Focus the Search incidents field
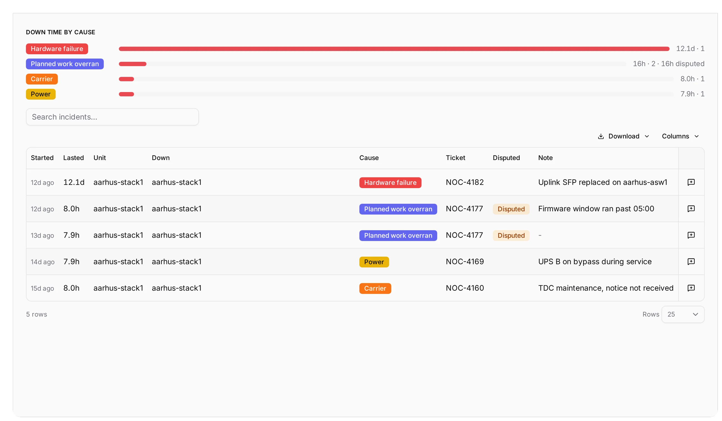 (112, 117)
